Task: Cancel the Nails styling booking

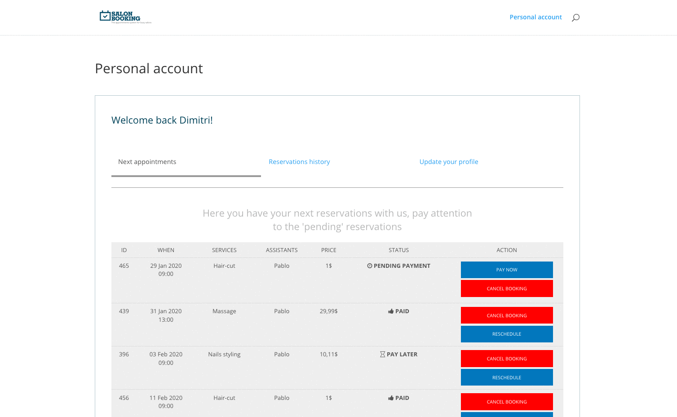Action: pos(506,359)
